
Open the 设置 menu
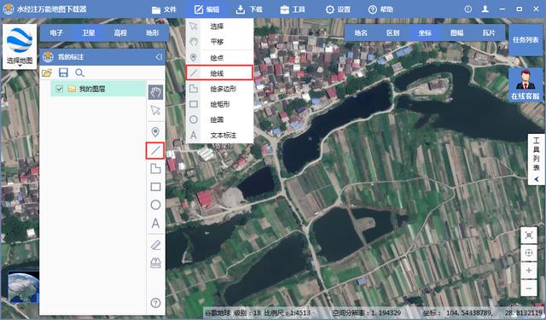coord(338,9)
